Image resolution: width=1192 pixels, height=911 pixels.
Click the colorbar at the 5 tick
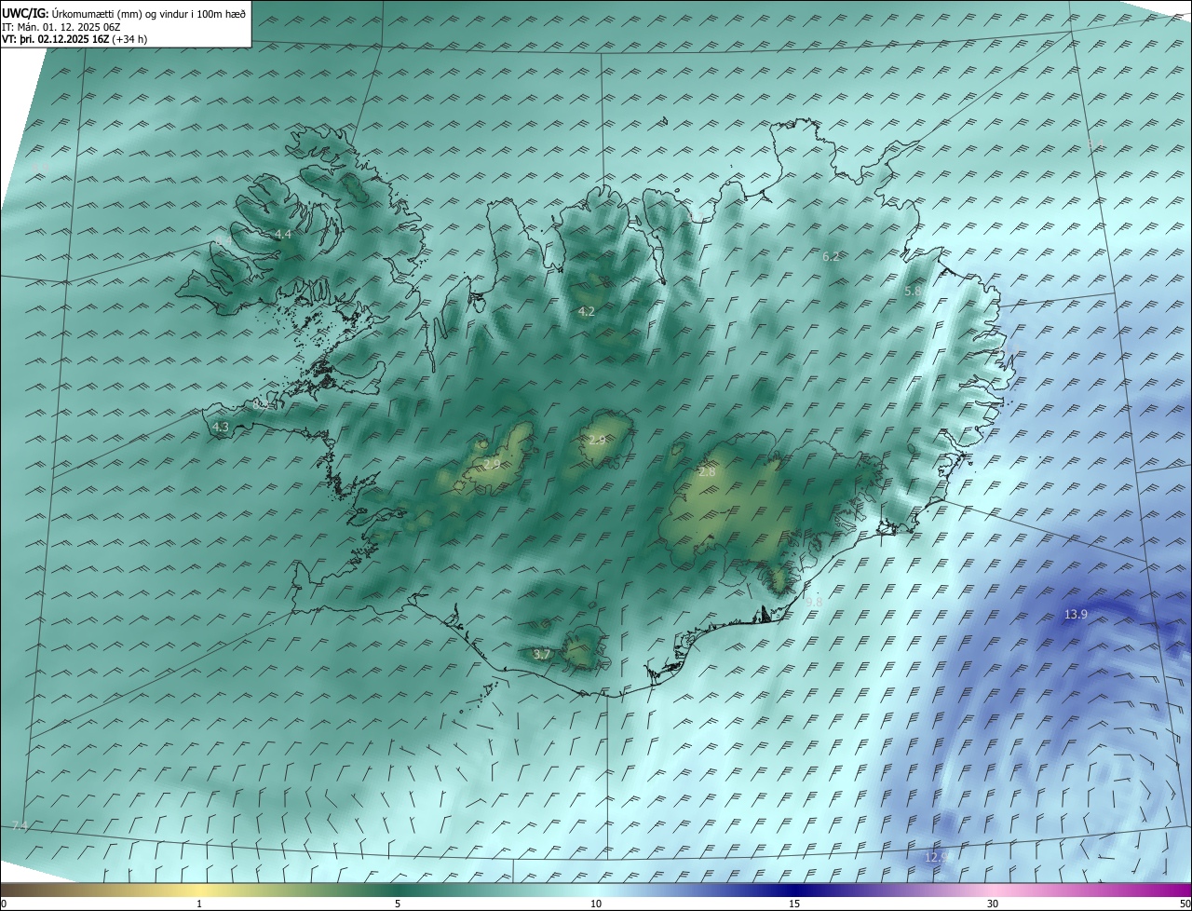pyautogui.click(x=398, y=904)
